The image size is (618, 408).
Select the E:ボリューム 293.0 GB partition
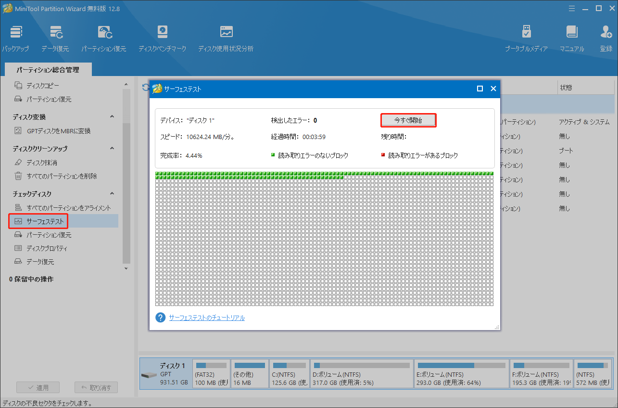tap(462, 373)
